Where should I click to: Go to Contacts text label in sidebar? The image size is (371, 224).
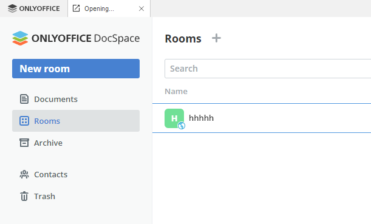(x=51, y=174)
